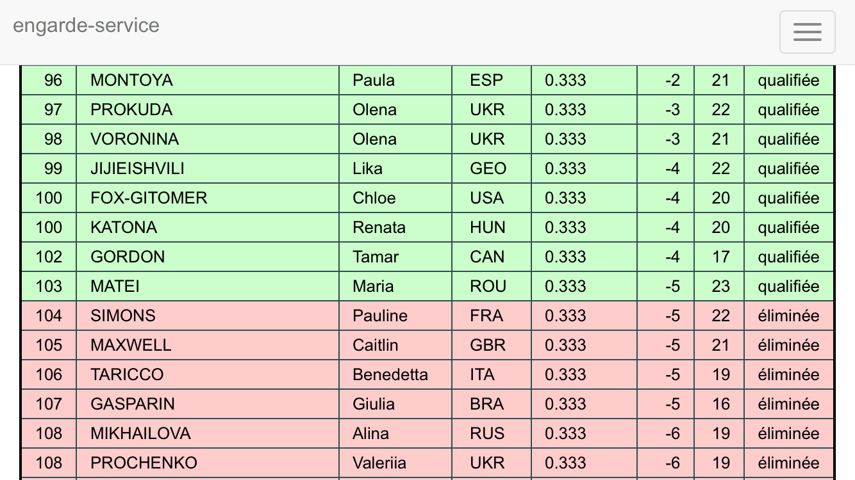This screenshot has width=855, height=480.
Task: Select SIMONS eliminated row name
Action: click(x=208, y=316)
